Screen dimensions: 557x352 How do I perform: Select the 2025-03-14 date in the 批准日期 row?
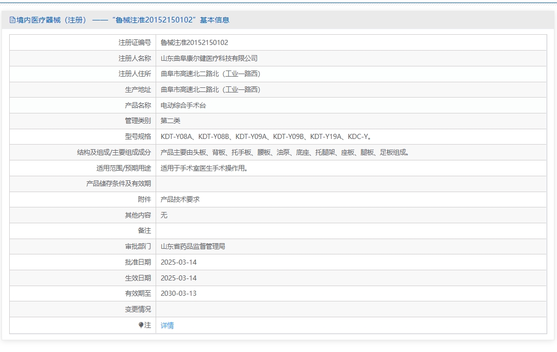(178, 262)
